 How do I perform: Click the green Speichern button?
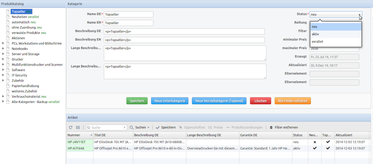tap(137, 101)
